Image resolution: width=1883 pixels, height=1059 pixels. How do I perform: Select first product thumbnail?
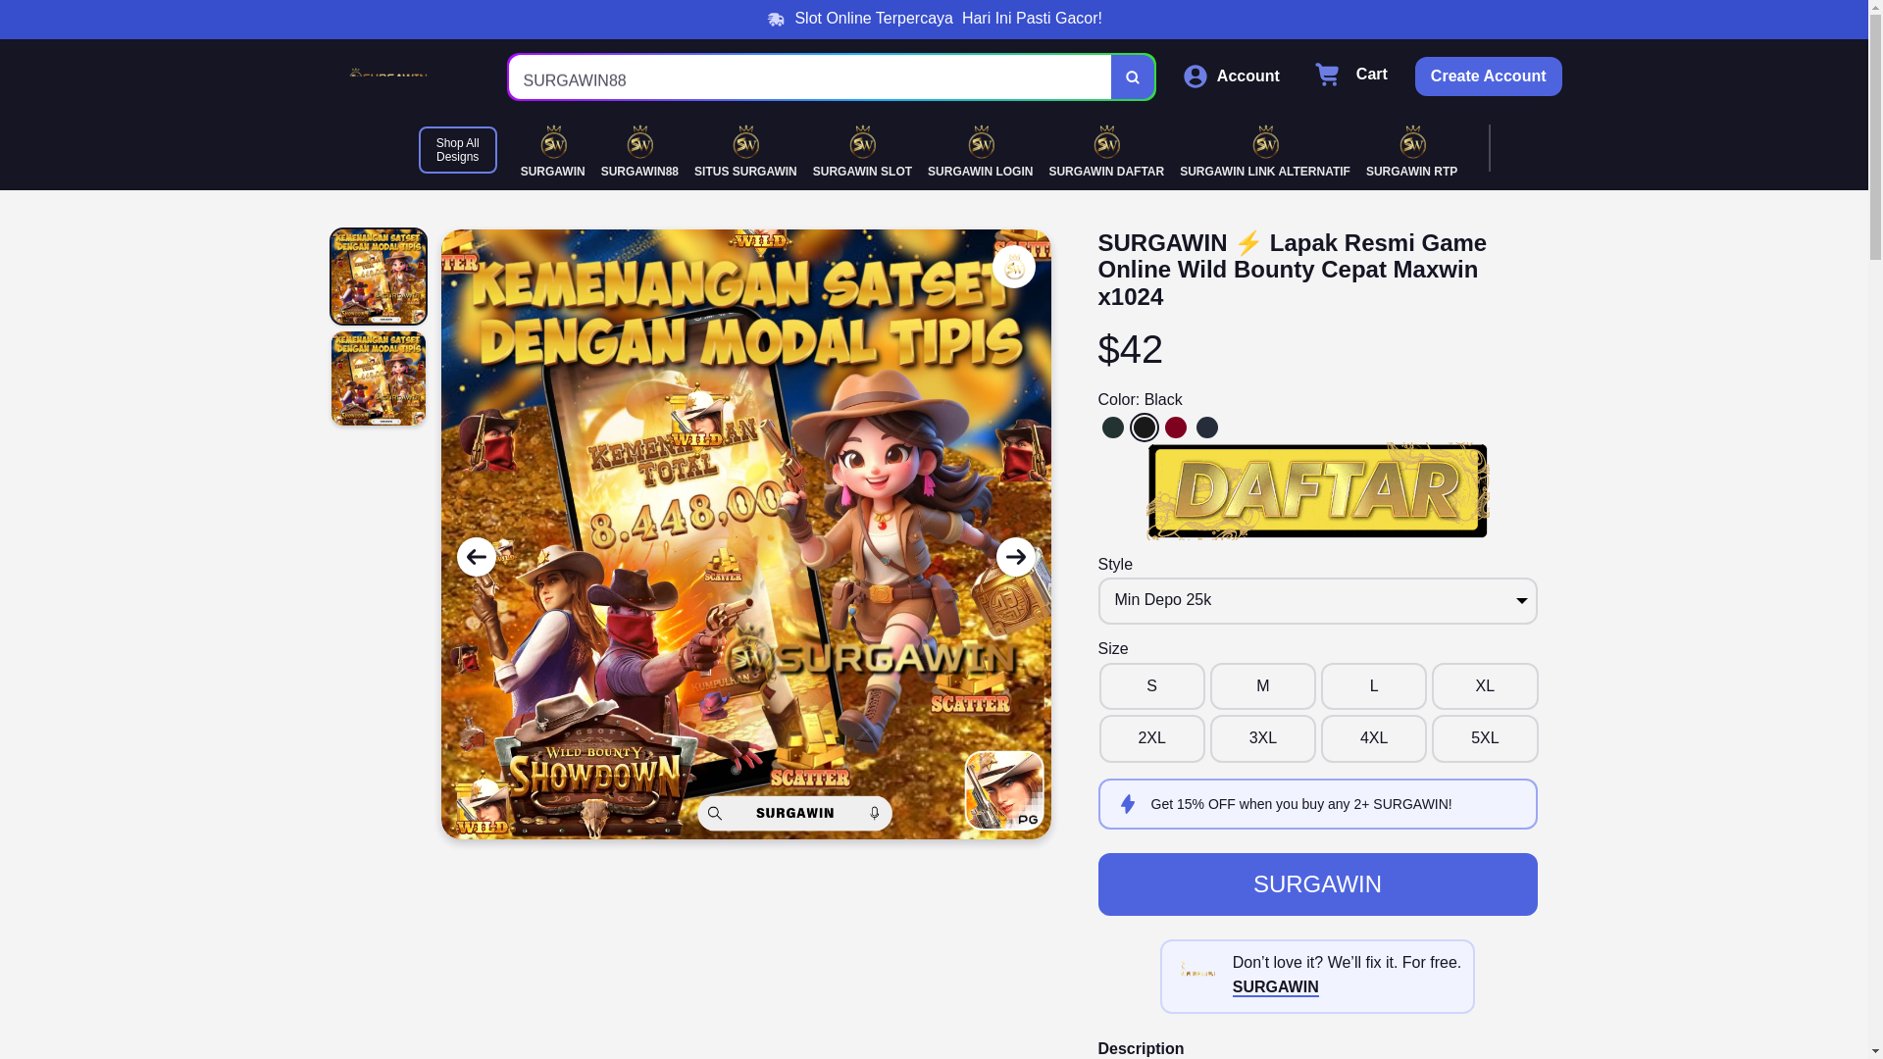[x=379, y=277]
